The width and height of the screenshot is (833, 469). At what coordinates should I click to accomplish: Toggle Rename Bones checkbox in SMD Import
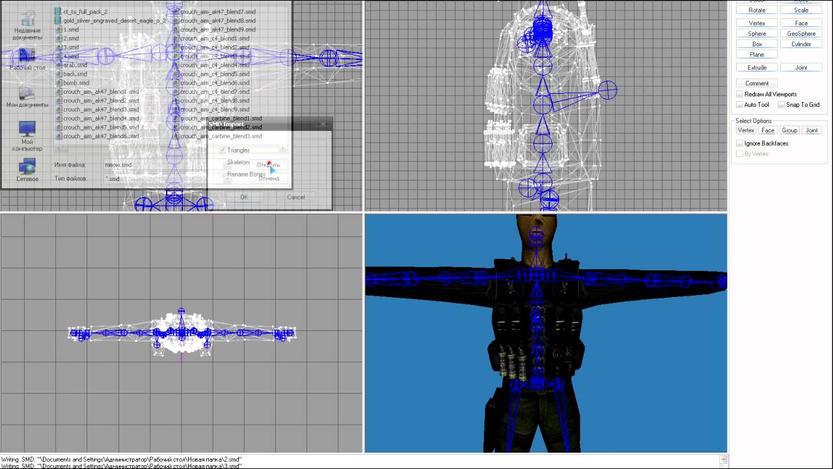coord(222,175)
